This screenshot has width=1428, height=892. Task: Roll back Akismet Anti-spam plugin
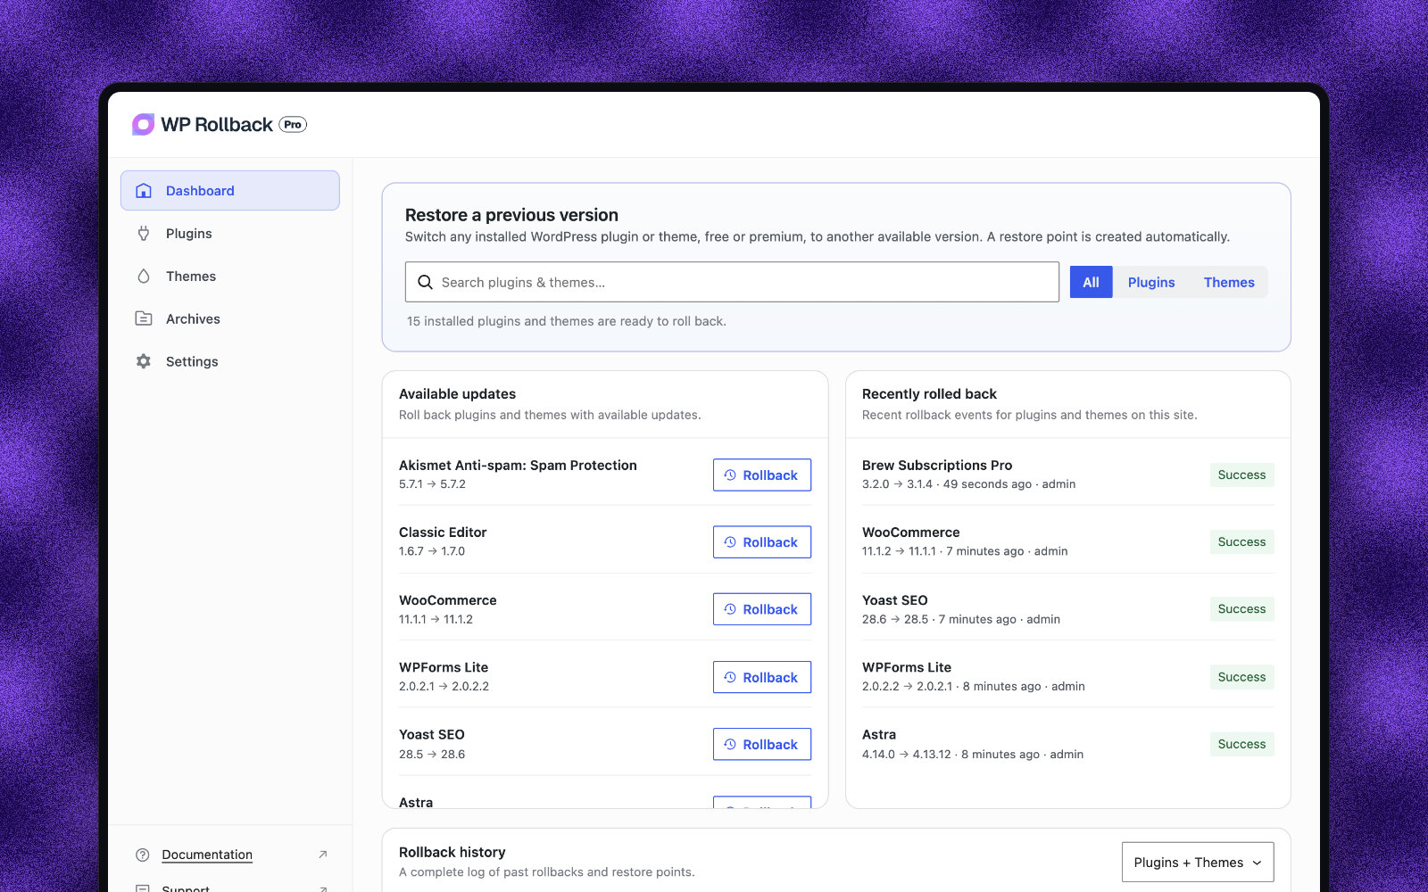tap(762, 475)
